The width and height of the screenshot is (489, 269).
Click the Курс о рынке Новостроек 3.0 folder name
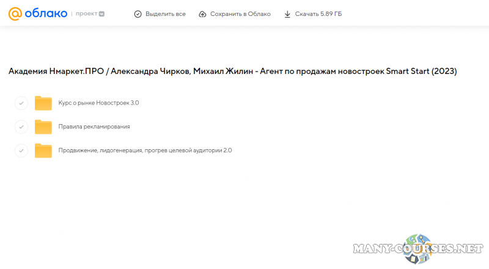98,103
